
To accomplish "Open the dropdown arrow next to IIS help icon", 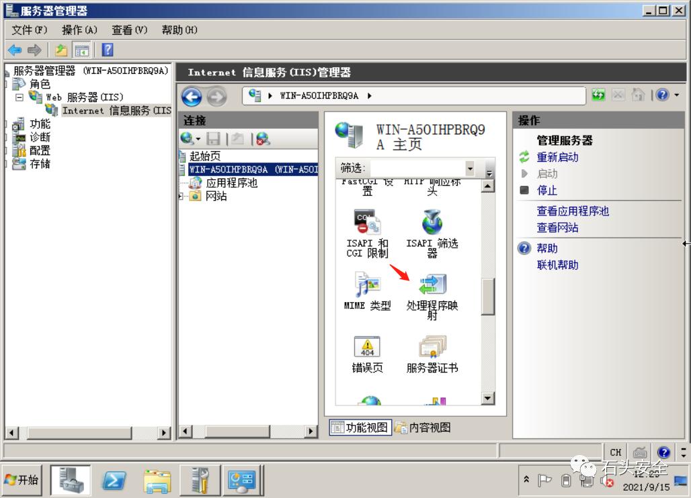I will point(676,95).
